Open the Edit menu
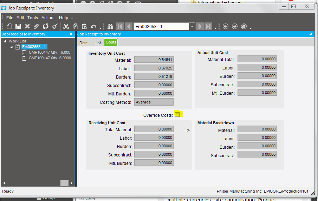This screenshot has width=318, height=201. tap(20, 18)
